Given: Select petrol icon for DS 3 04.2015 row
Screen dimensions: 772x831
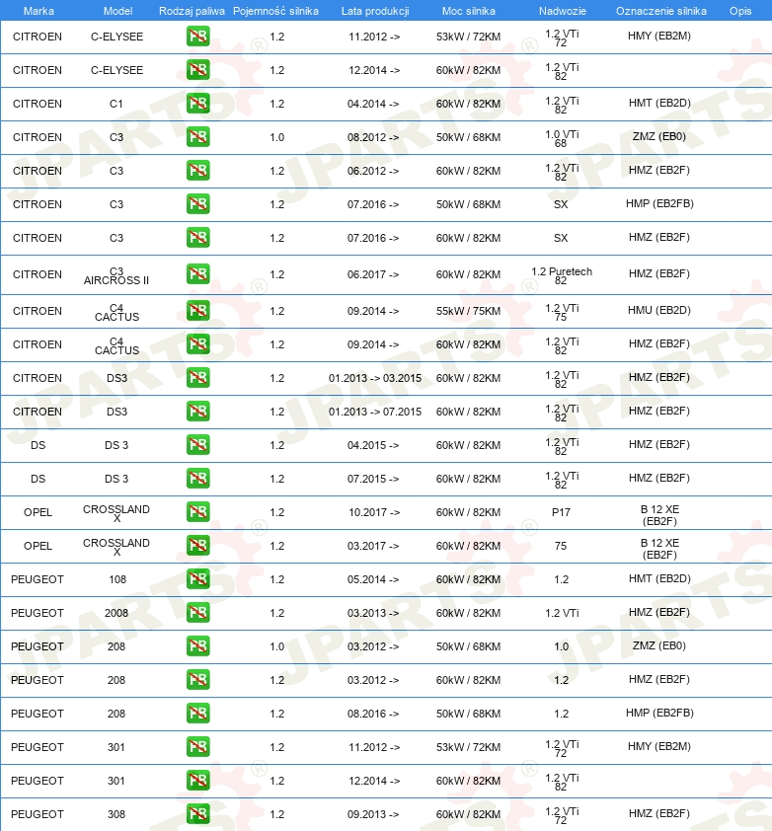Looking at the screenshot, I should (x=197, y=445).
